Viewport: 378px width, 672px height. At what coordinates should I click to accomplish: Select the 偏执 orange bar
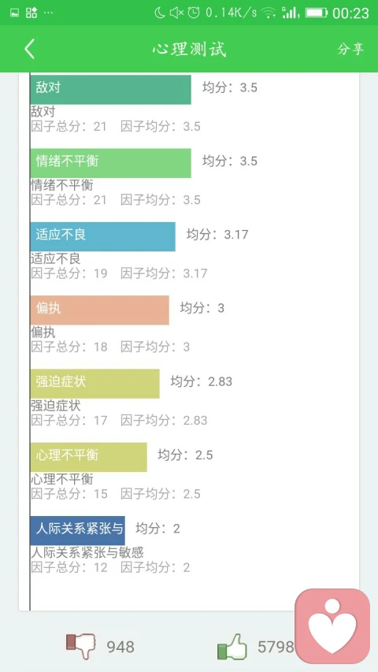pyautogui.click(x=99, y=310)
